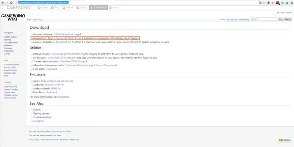Screen dimensions: 294x147
Task: Open the RetroMicro Android link
Action: 51,92
